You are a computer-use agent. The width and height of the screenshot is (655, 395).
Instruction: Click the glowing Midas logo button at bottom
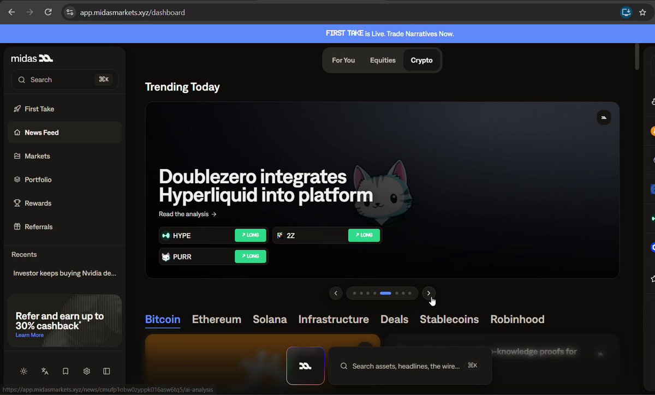click(x=306, y=366)
